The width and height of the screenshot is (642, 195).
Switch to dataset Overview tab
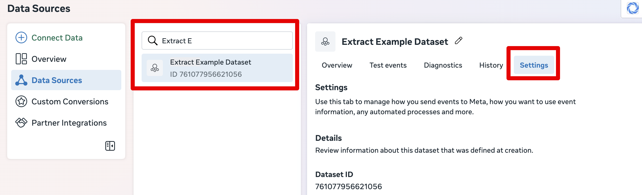(x=337, y=65)
